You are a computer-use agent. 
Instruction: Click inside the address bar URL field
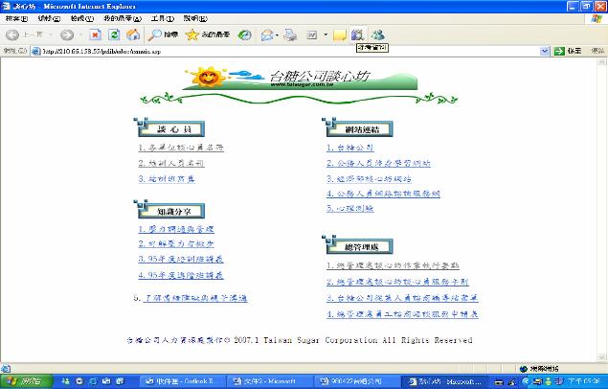(287, 51)
